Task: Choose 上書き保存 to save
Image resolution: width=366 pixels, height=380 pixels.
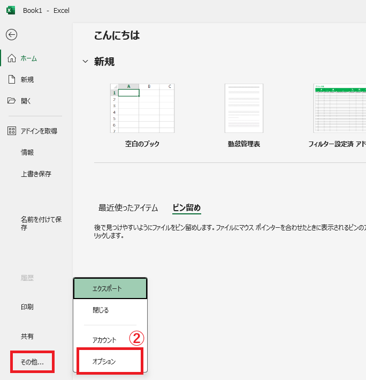Action: pos(36,174)
